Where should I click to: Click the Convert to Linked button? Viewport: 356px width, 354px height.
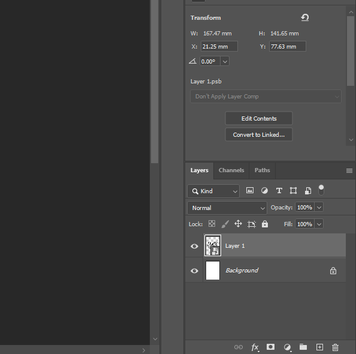(259, 134)
